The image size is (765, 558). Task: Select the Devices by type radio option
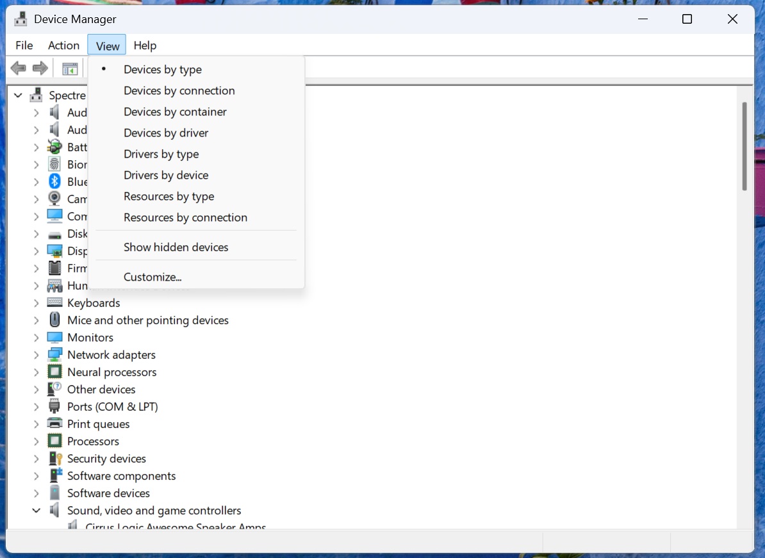coord(162,69)
